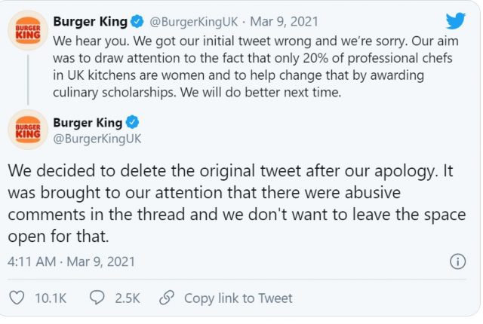Click the Burger King name on the lower tweet
The width and height of the screenshot is (483, 324).
tap(88, 122)
